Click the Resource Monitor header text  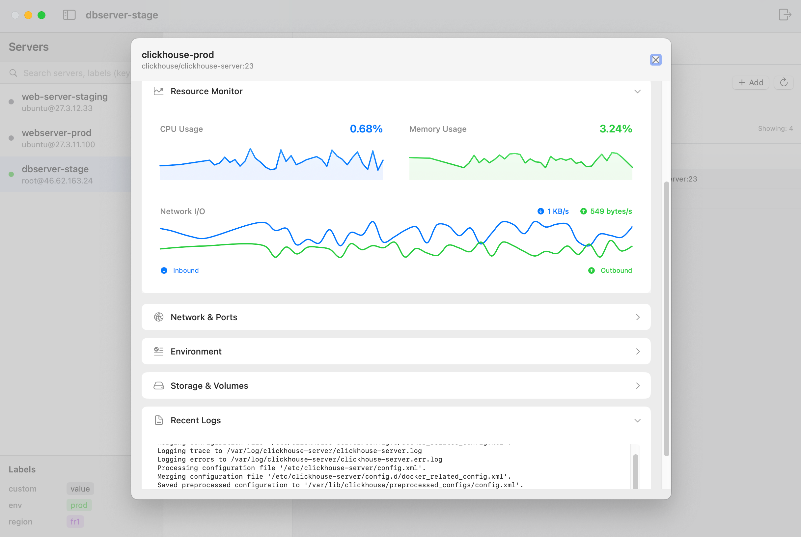207,91
